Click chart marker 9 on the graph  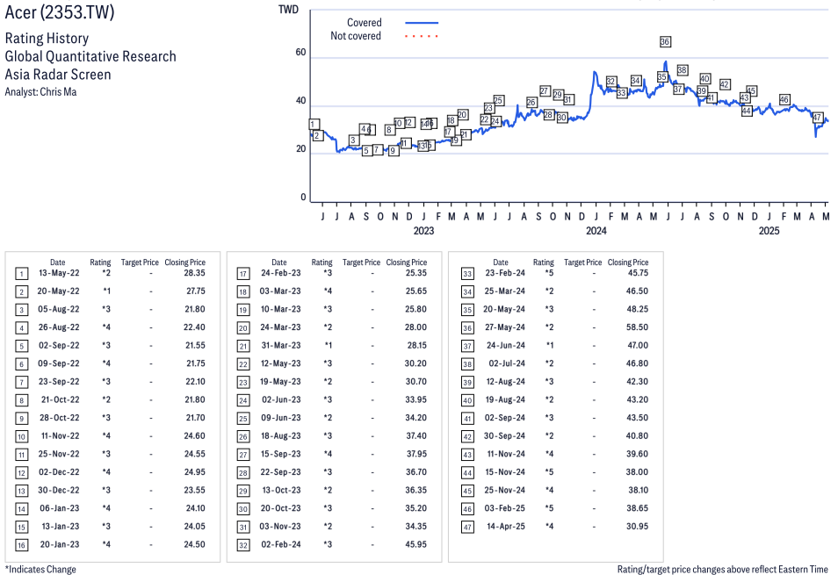point(394,151)
